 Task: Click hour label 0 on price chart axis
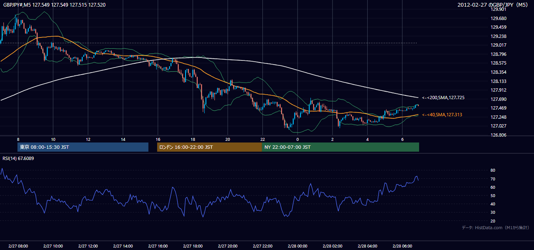(x=298, y=139)
